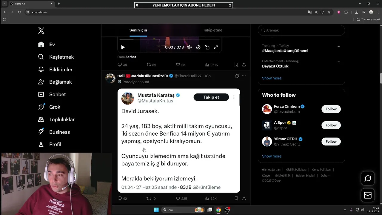Expand Daha footer options
Screen dimensions: 382x215
[325, 176]
